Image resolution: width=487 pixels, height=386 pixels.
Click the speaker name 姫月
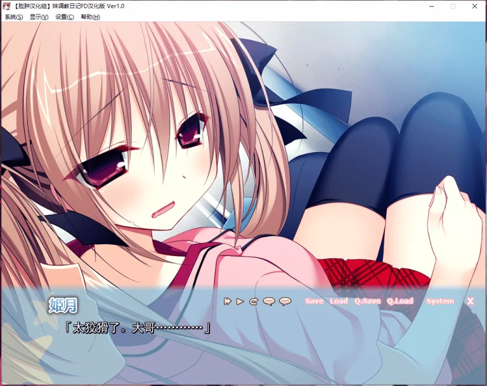[x=63, y=306]
